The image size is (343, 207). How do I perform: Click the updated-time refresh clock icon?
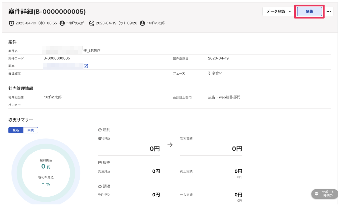[92, 23]
